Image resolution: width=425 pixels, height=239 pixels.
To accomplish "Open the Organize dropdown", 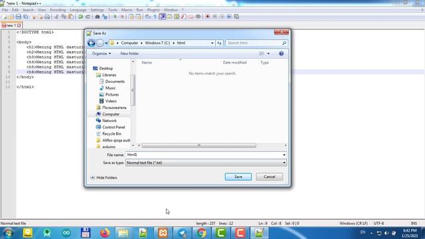I will (x=102, y=53).
